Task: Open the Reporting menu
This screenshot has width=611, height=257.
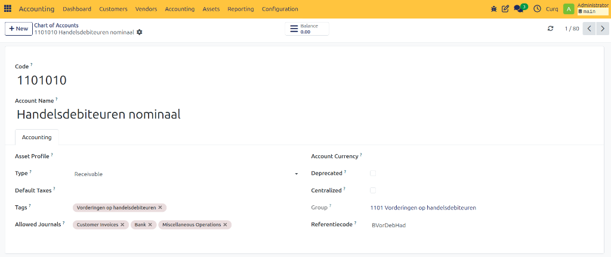Action: (x=241, y=9)
